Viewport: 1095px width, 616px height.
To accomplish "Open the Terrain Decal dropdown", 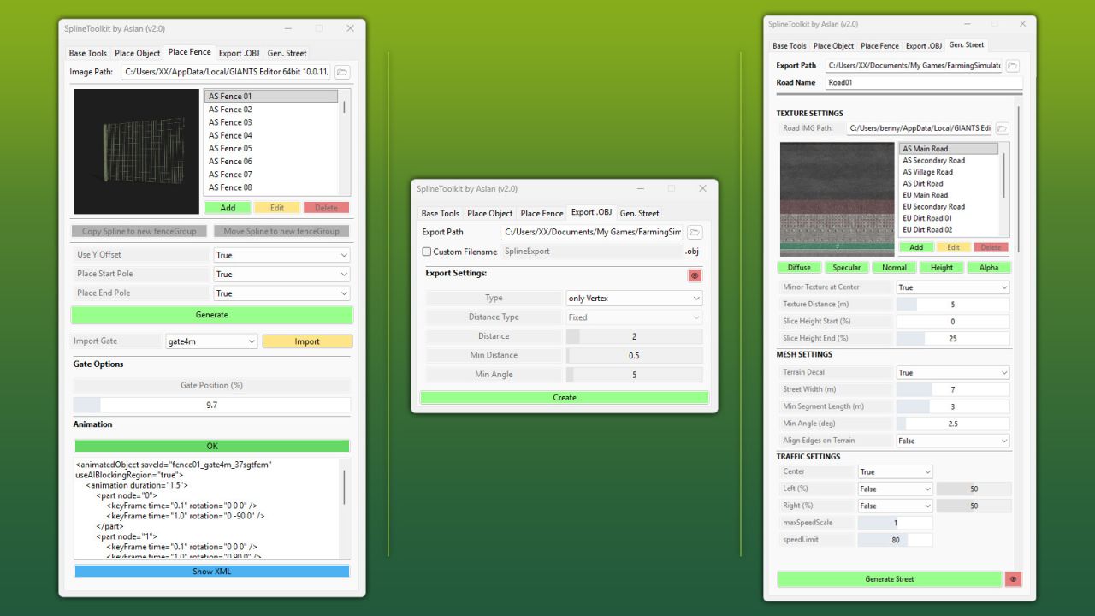I will point(952,371).
